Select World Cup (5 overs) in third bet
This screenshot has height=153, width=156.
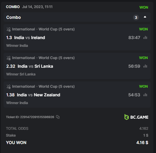(x=57, y=86)
